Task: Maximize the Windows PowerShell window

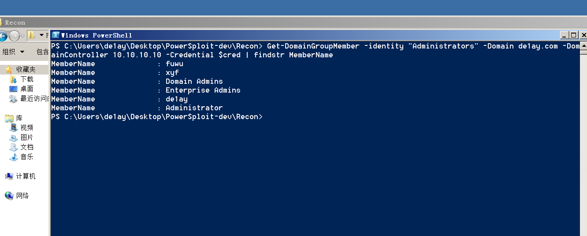Action: [x=573, y=35]
